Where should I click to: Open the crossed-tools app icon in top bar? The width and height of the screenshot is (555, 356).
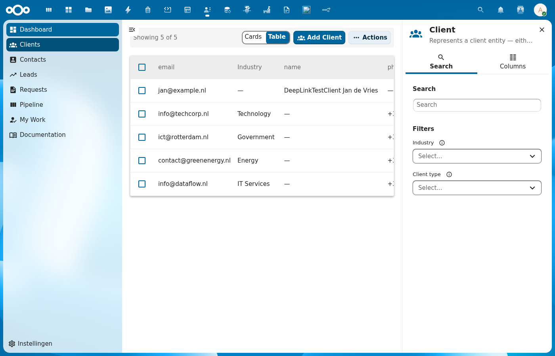[247, 10]
